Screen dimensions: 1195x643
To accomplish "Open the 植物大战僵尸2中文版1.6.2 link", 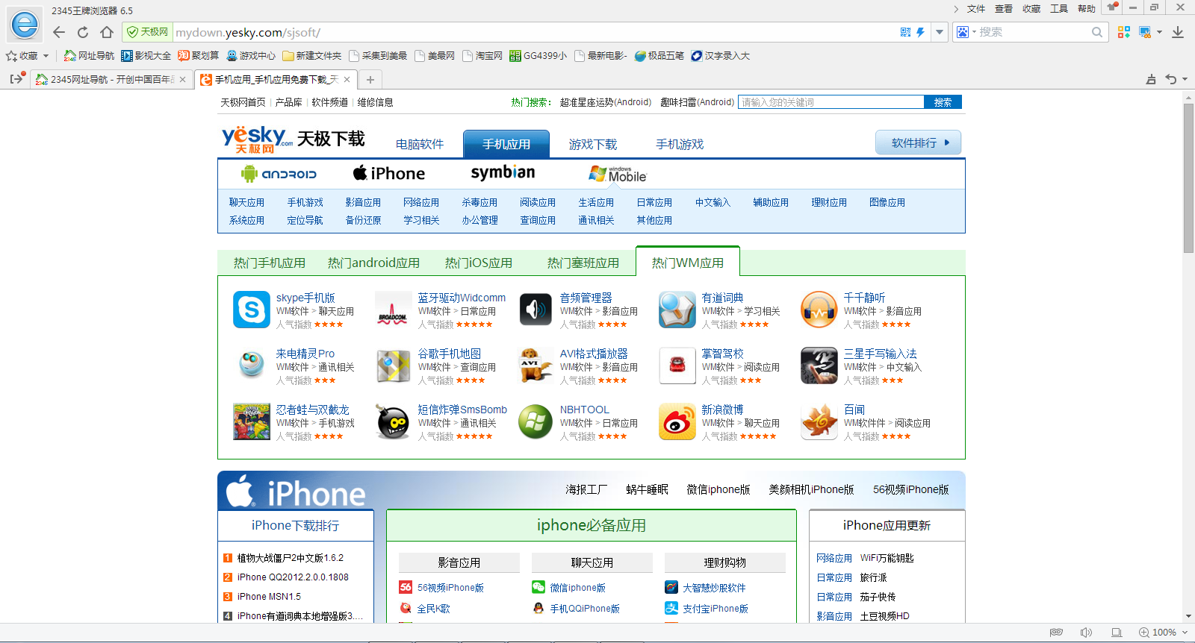I will [x=291, y=558].
